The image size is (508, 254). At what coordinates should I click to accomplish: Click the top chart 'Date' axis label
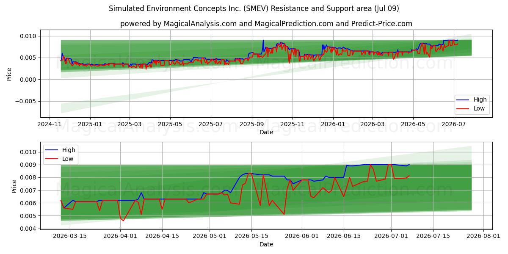(266, 132)
